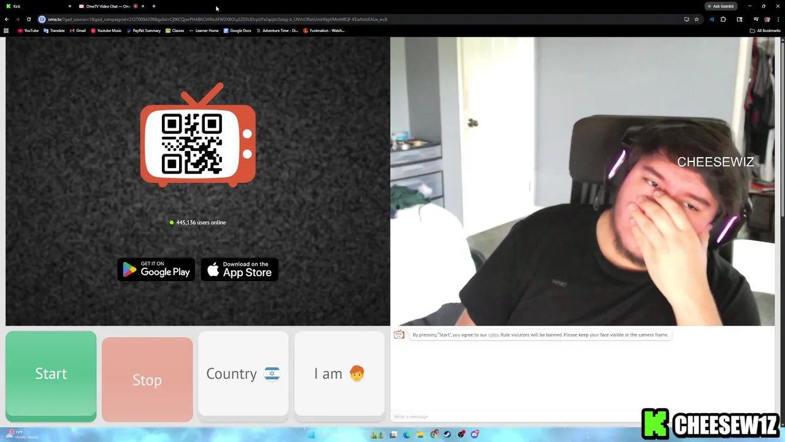The width and height of the screenshot is (785, 442).
Task: Open the Learner Home bookmark
Action: point(204,30)
